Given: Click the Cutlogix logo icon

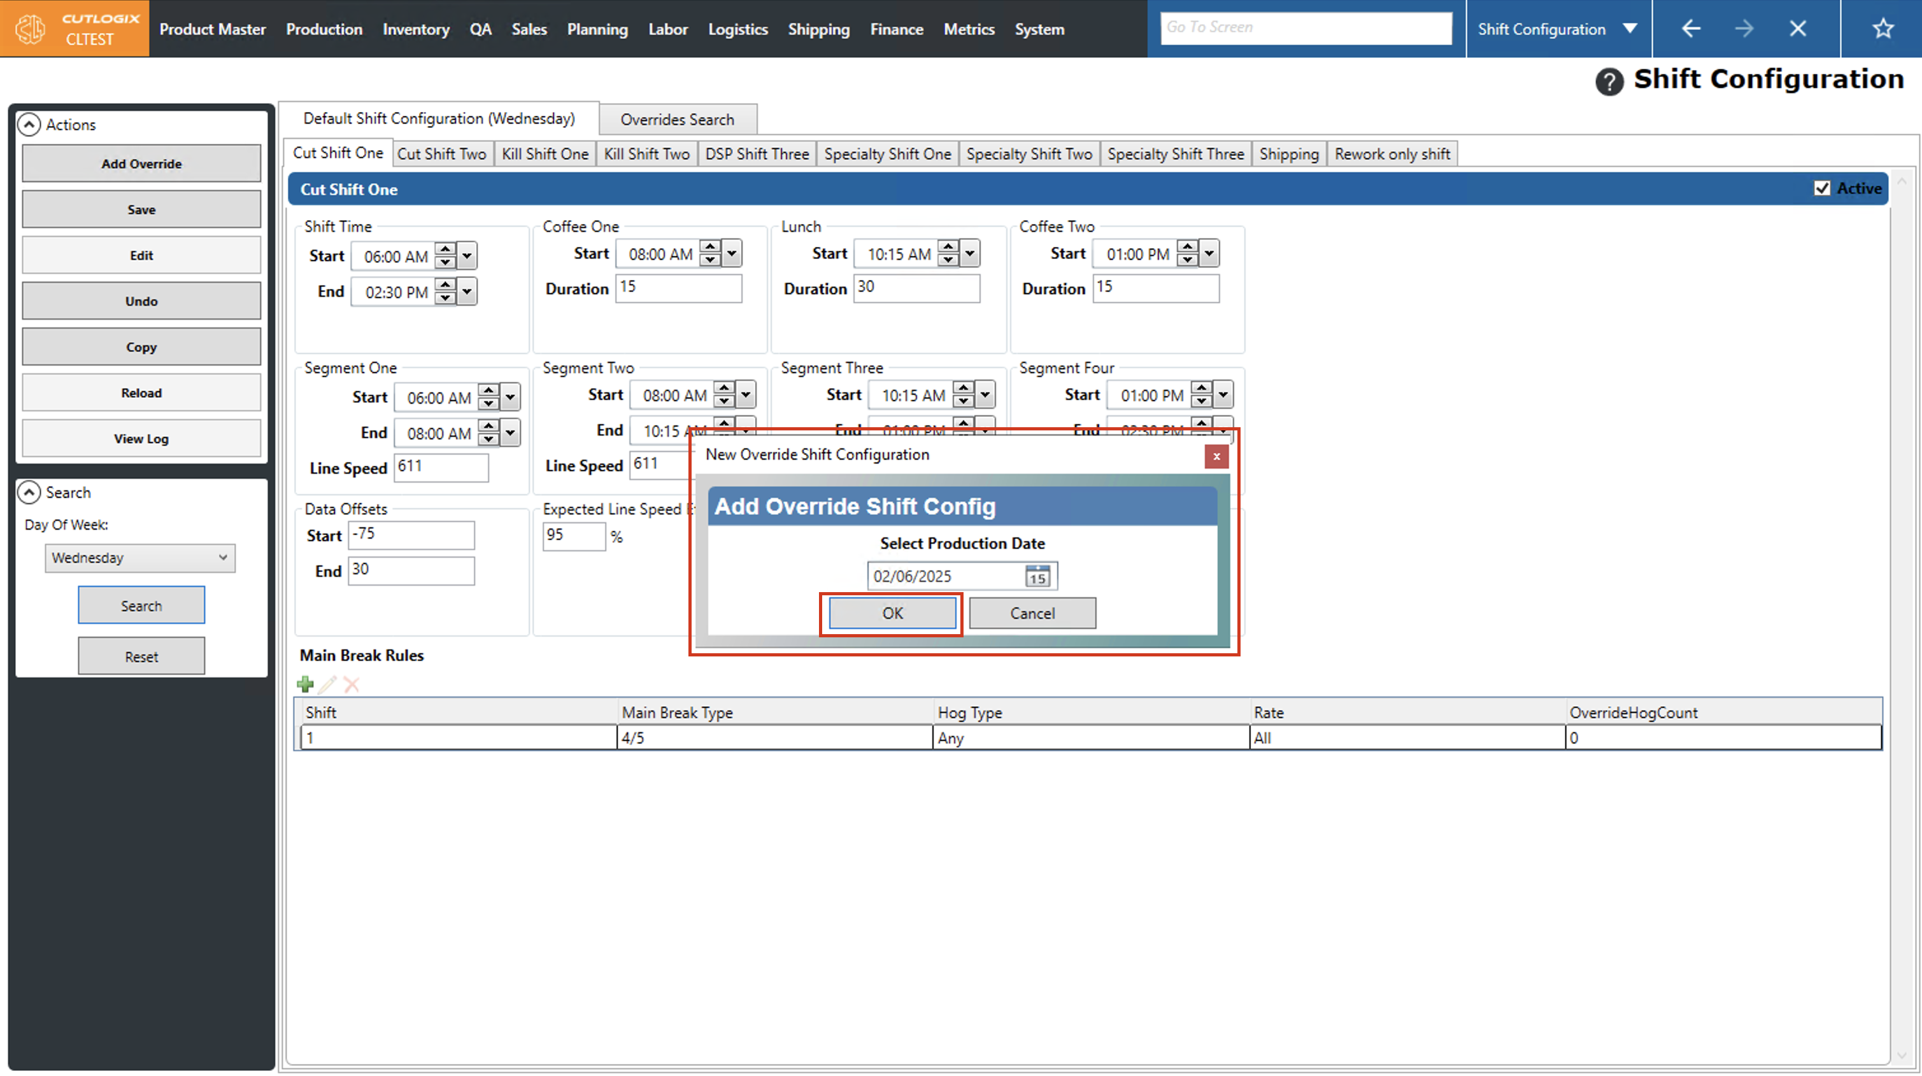Looking at the screenshot, I should tap(31, 29).
